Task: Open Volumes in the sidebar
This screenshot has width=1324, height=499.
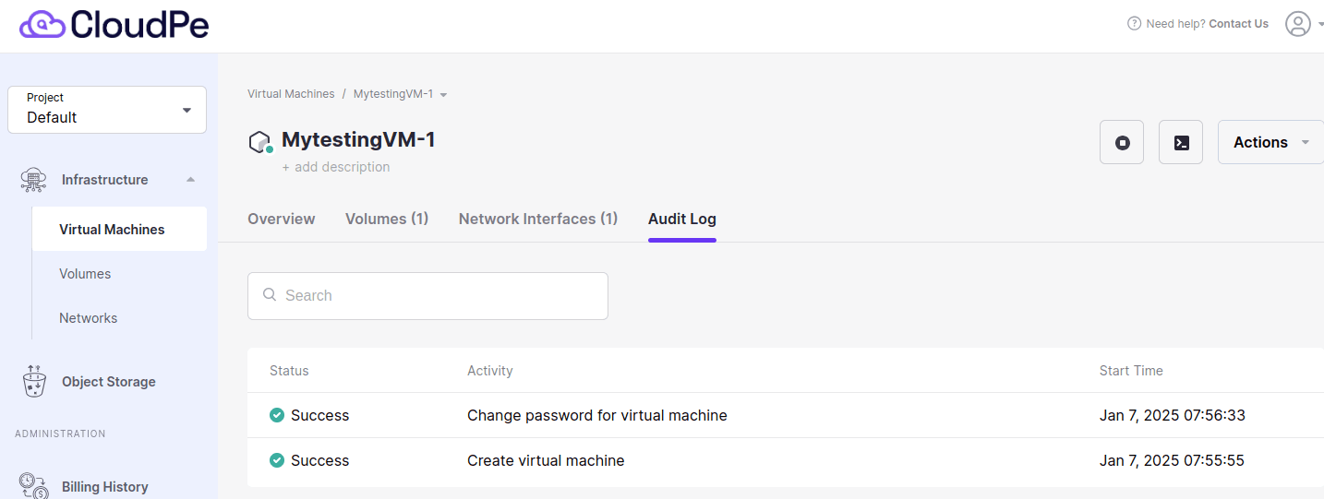Action: click(85, 274)
